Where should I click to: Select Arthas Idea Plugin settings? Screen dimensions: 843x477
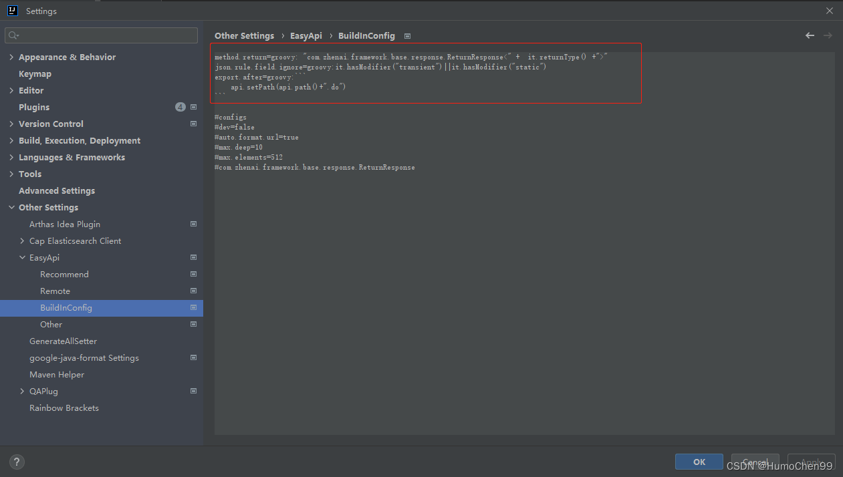65,224
